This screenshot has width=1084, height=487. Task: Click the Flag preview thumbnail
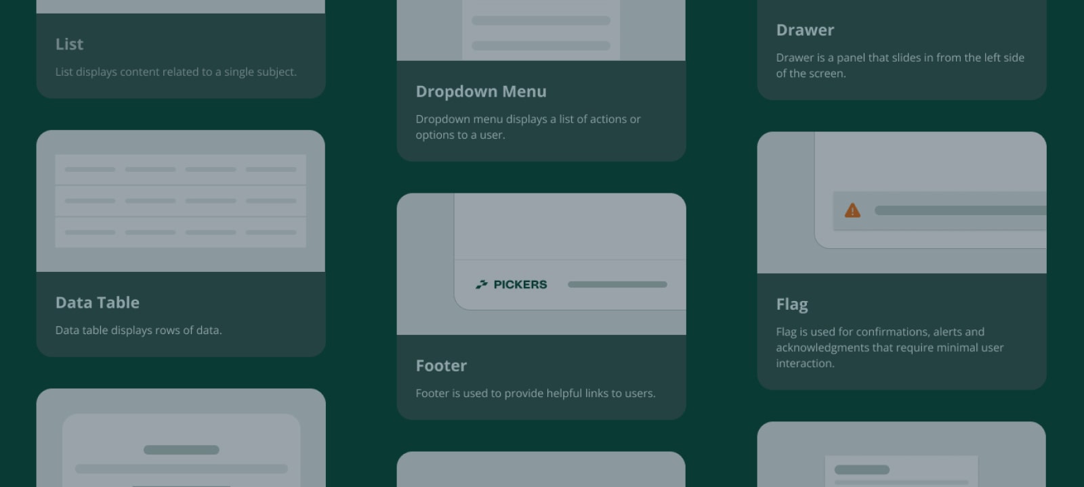pos(902,203)
